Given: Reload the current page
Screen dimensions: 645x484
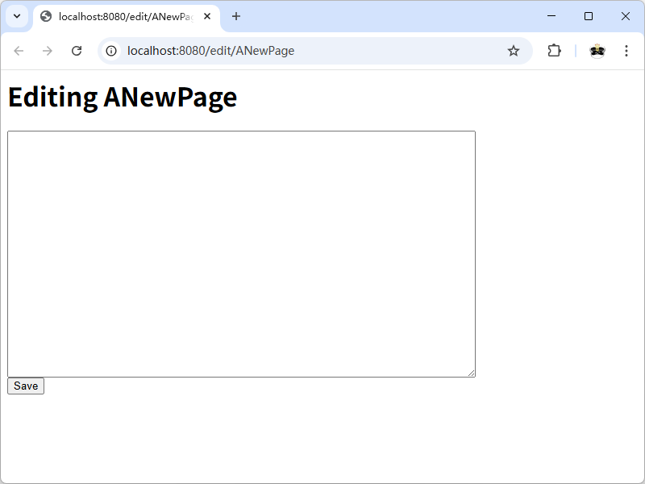Looking at the screenshot, I should tap(77, 51).
